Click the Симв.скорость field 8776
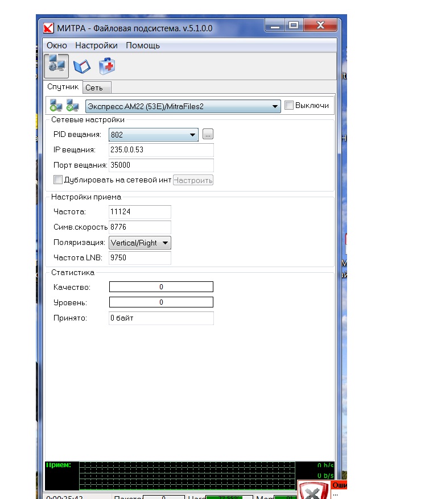Screen dimensions: 437x499 tap(140, 227)
